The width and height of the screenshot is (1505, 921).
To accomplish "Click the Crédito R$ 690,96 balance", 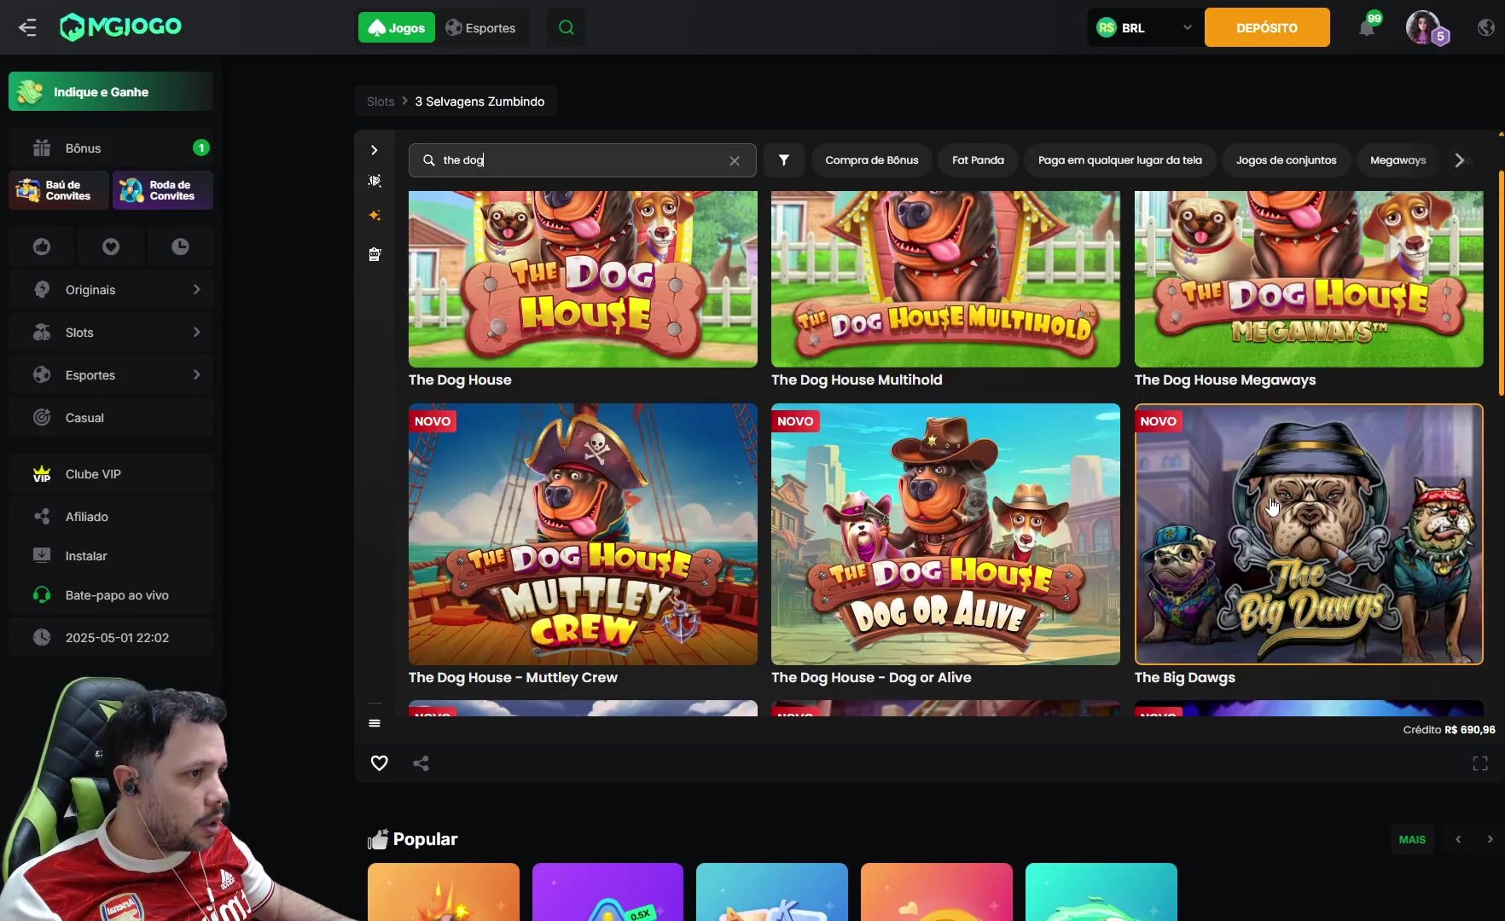I will [x=1449, y=730].
